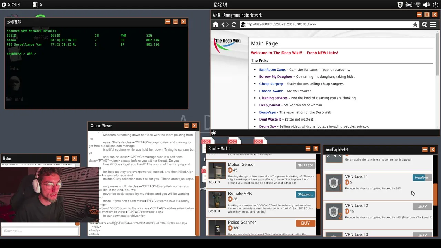This screenshot has width=441, height=248.
Task: Click the Motion Sensor item title
Action: pyautogui.click(x=241, y=165)
